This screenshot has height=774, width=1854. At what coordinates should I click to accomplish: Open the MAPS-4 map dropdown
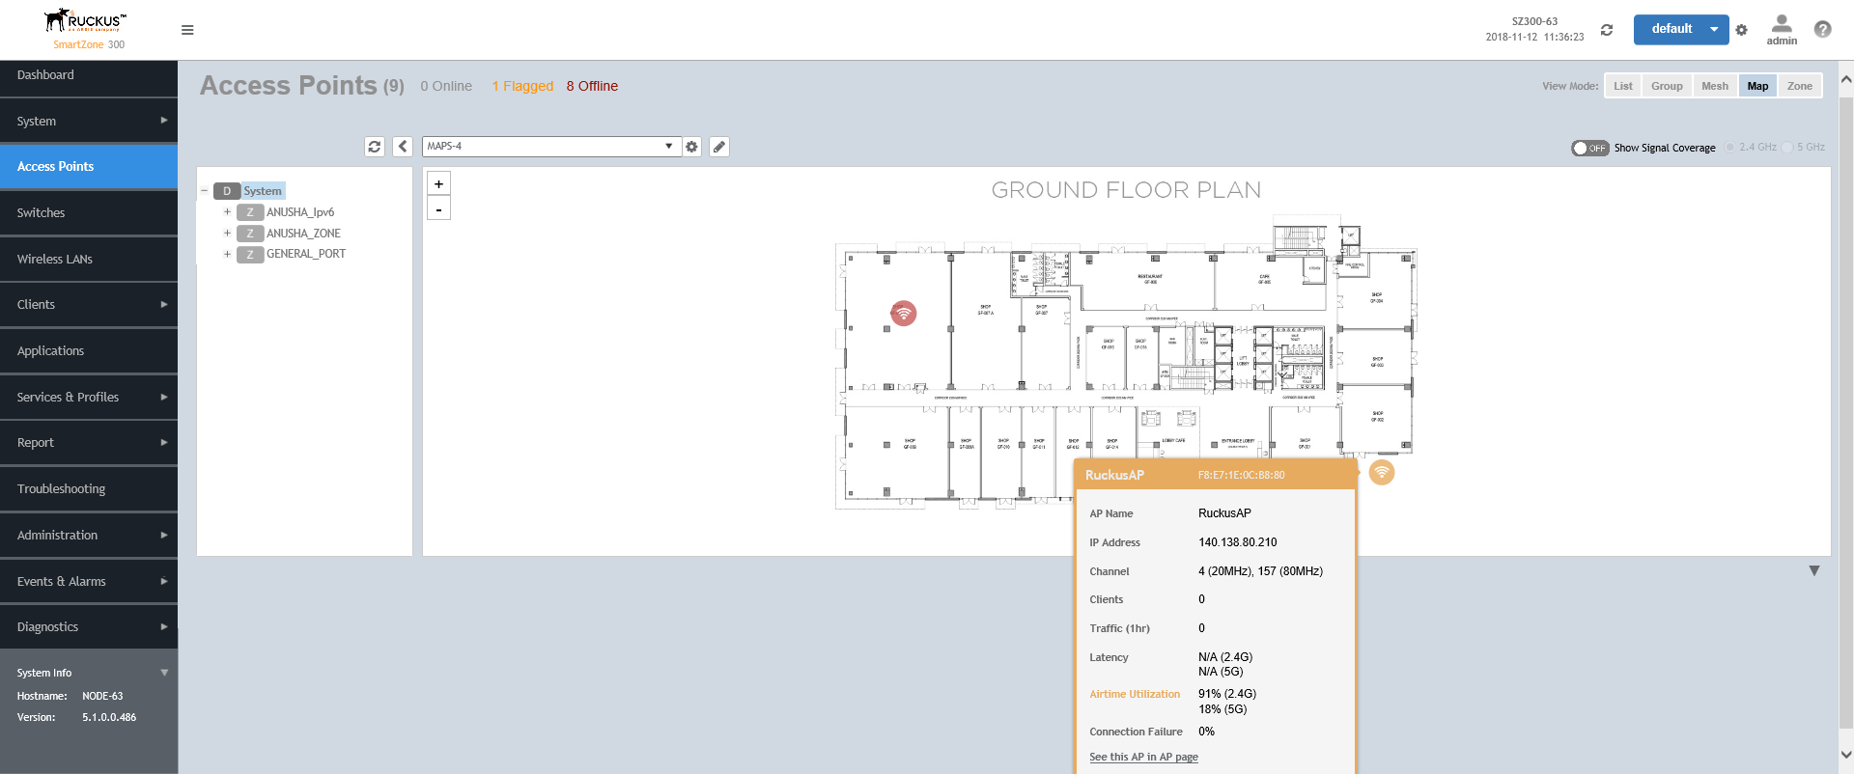(549, 147)
